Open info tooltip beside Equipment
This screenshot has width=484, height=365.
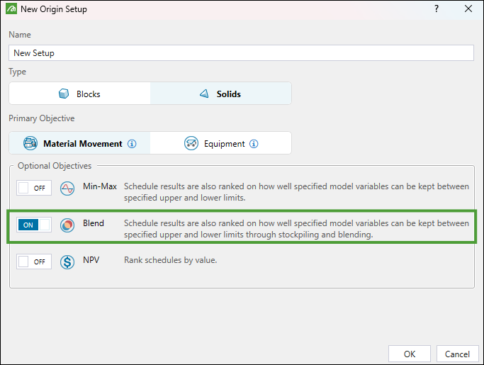click(x=254, y=144)
